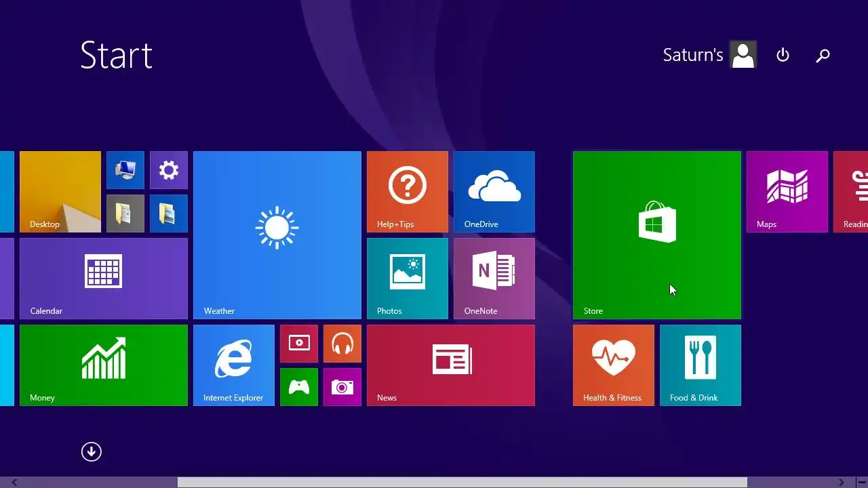Open the Maps tile

pyautogui.click(x=787, y=192)
